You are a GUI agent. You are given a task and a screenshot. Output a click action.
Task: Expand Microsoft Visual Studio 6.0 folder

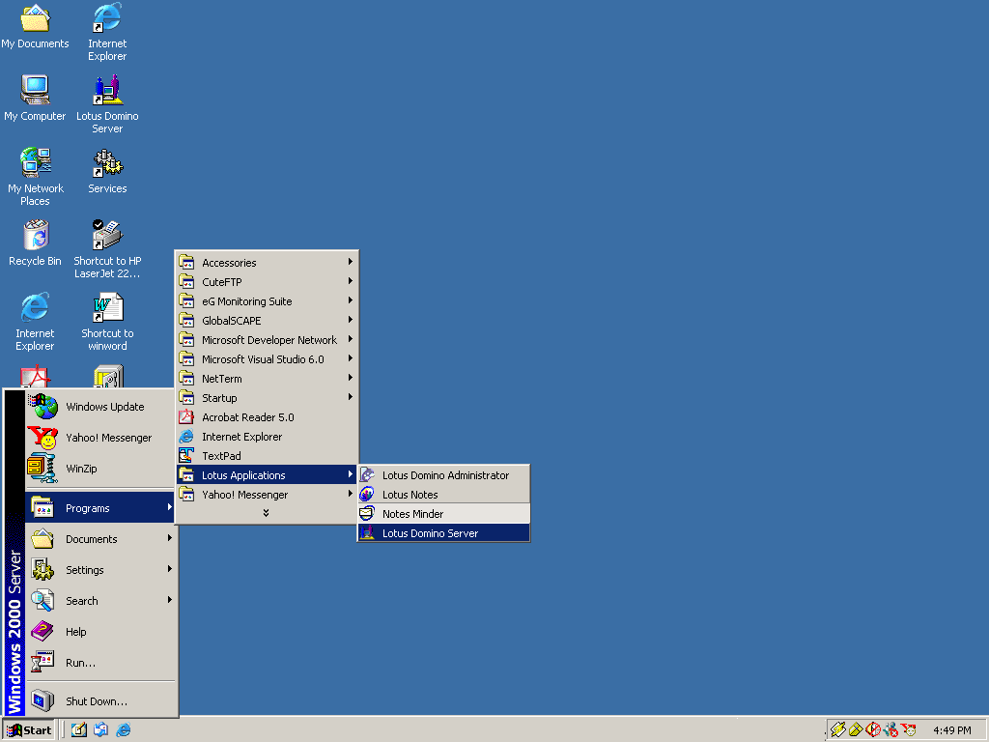[267, 359]
